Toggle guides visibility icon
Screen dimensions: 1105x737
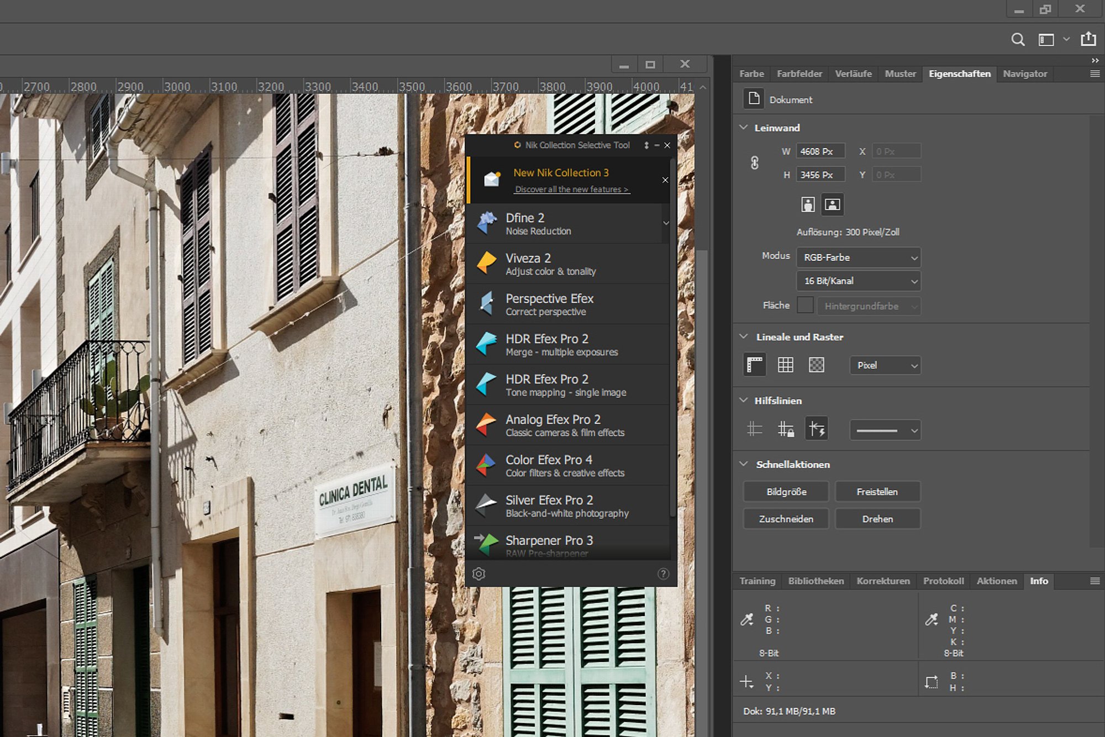tap(754, 429)
